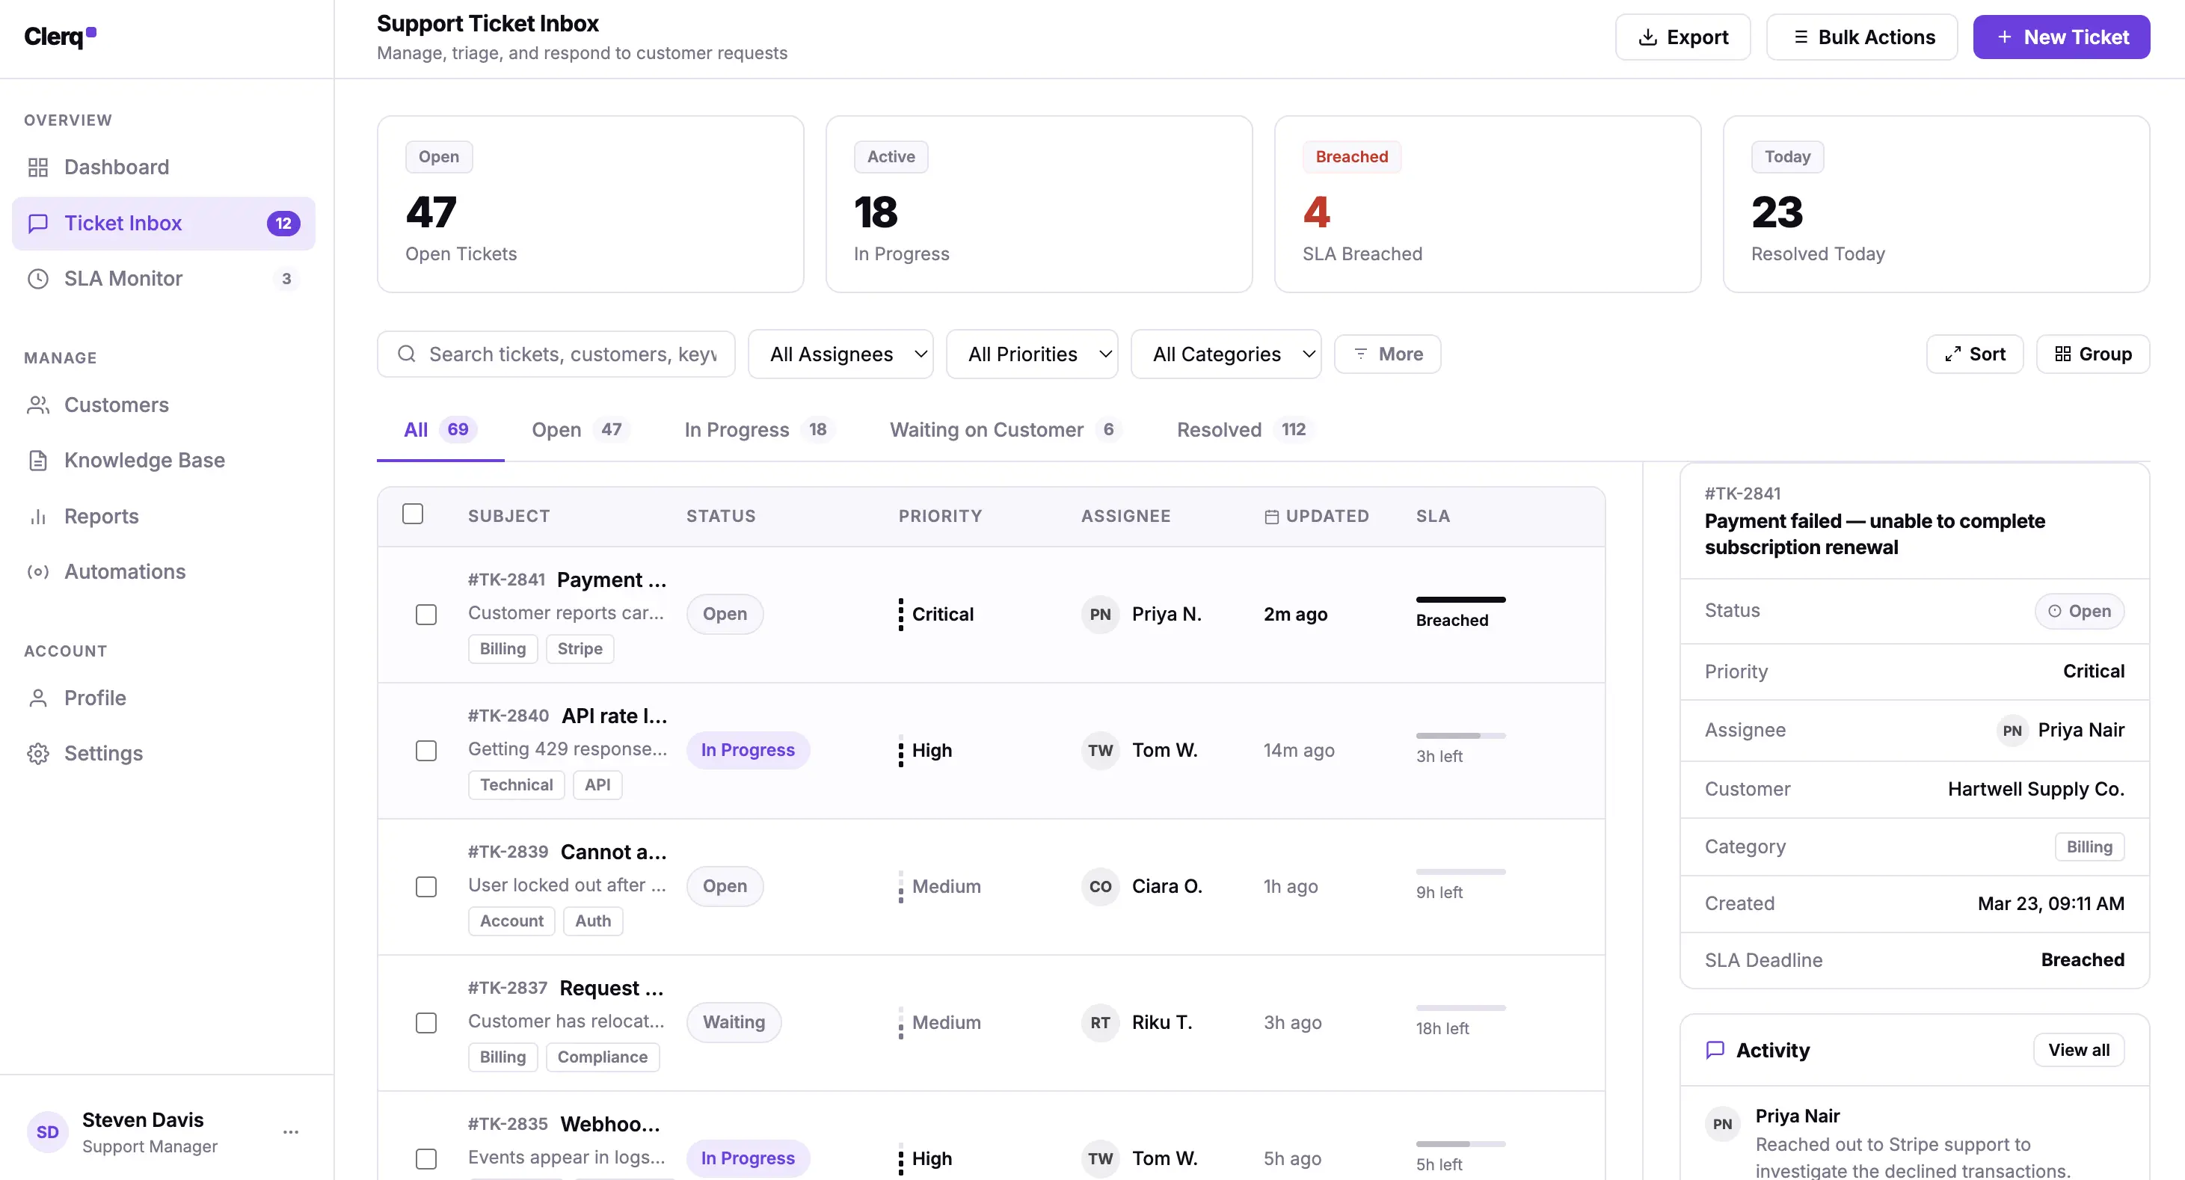Check the box for ticket #TK-2837
Viewport: 2185px width, 1180px height.
[425, 1023]
